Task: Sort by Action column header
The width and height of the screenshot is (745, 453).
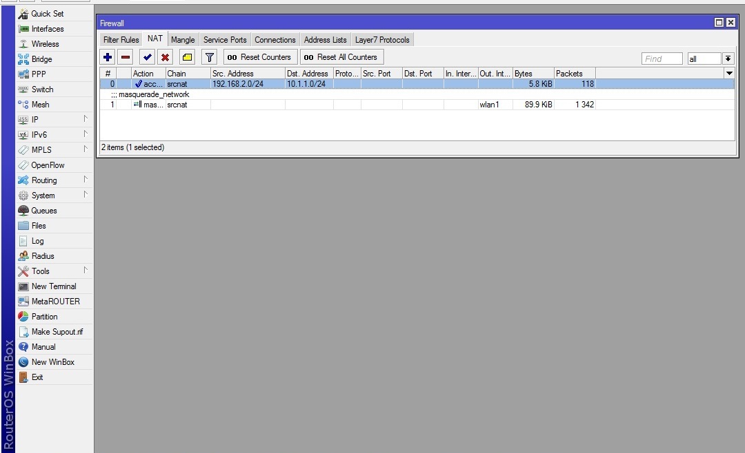Action: tap(148, 74)
